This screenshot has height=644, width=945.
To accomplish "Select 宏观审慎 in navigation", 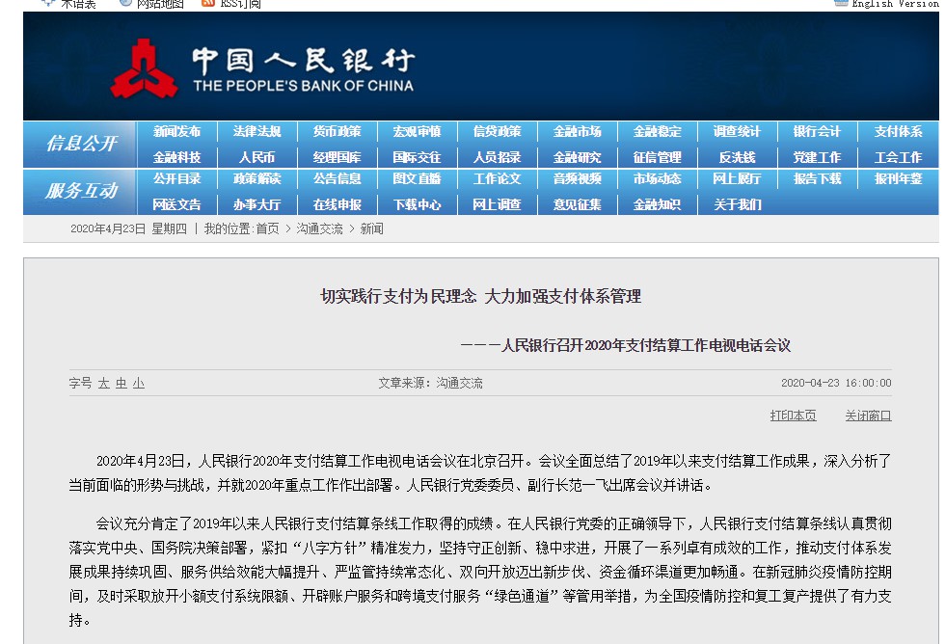I will (x=417, y=131).
